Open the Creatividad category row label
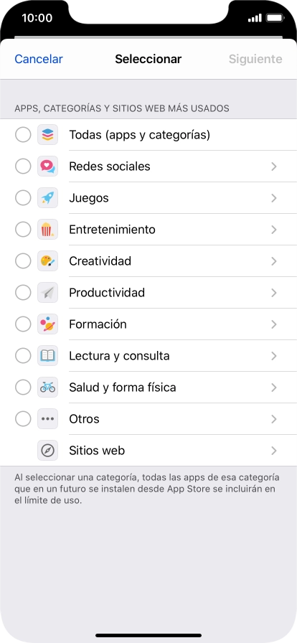The image size is (297, 643). 100,261
